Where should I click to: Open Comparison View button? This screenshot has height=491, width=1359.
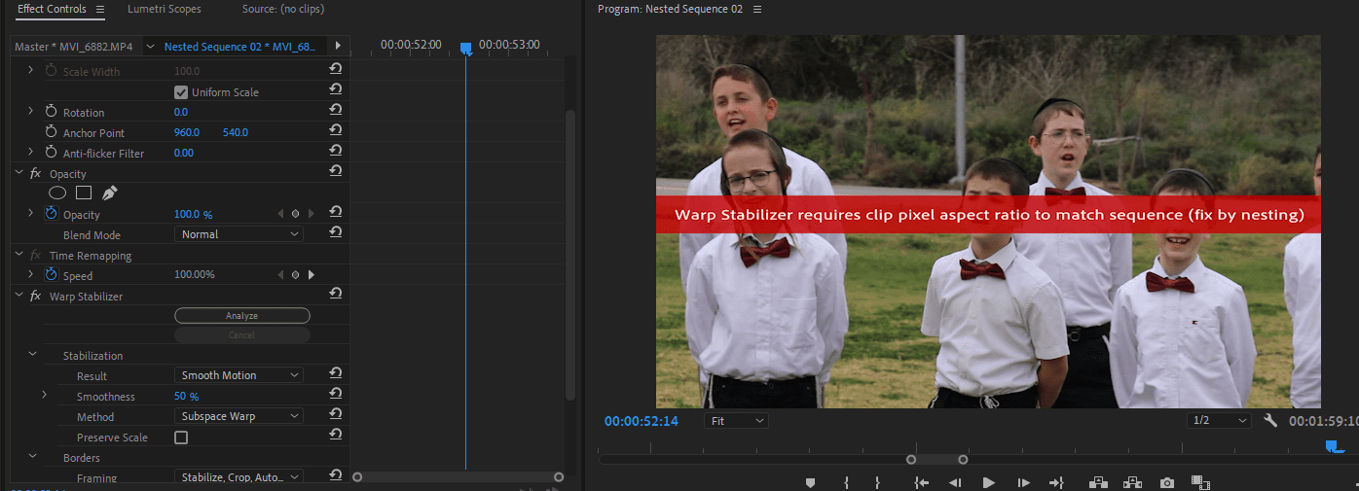coord(1200,482)
